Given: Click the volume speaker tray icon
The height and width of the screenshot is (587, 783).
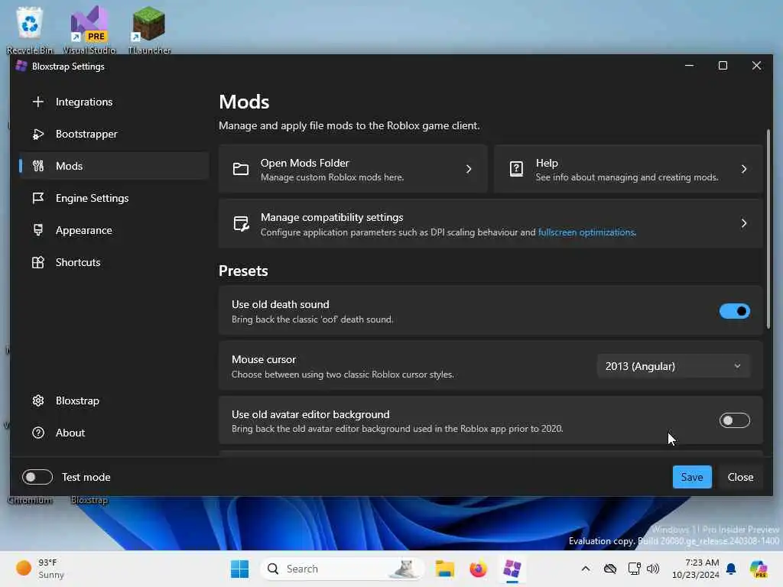Looking at the screenshot, I should click(x=653, y=569).
